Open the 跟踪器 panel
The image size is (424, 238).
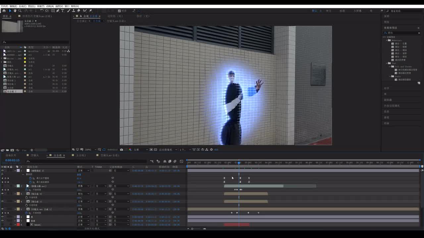(x=388, y=100)
